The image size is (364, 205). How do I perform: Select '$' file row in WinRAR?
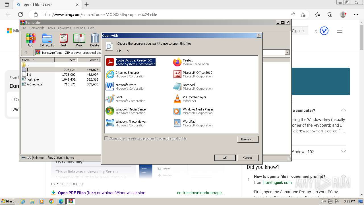[x=60, y=70]
